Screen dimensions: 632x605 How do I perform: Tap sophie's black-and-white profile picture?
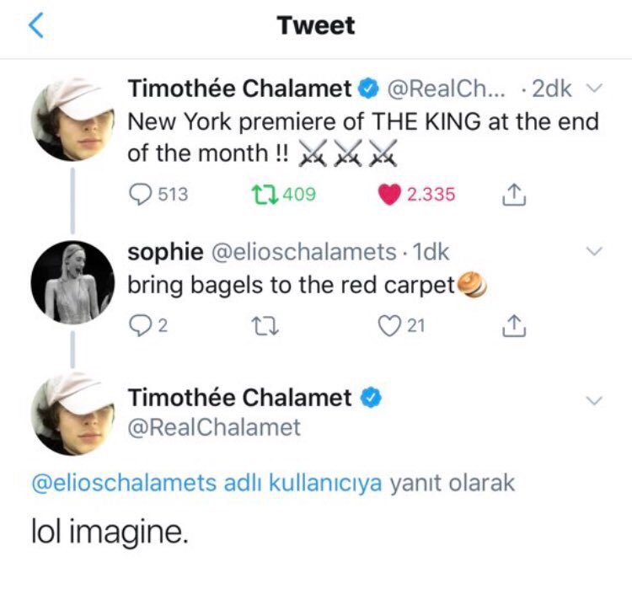click(x=73, y=284)
